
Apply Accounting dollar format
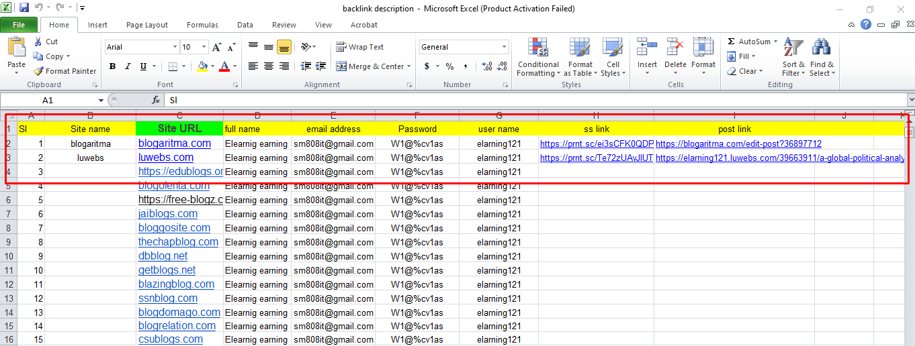tap(427, 66)
